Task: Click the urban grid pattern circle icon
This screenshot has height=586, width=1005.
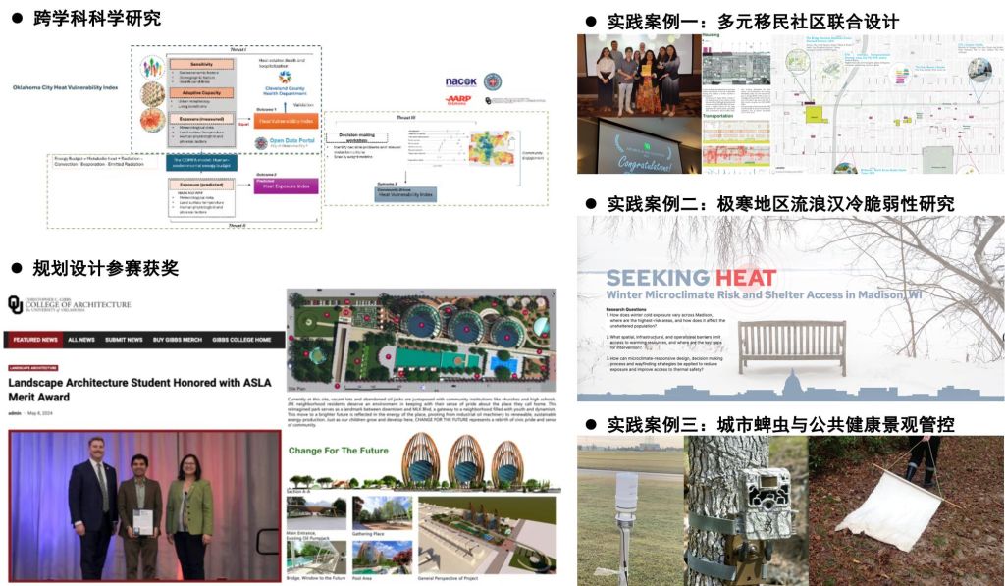Action: coord(152,93)
